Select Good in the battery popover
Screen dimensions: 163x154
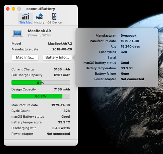[x=125, y=63]
